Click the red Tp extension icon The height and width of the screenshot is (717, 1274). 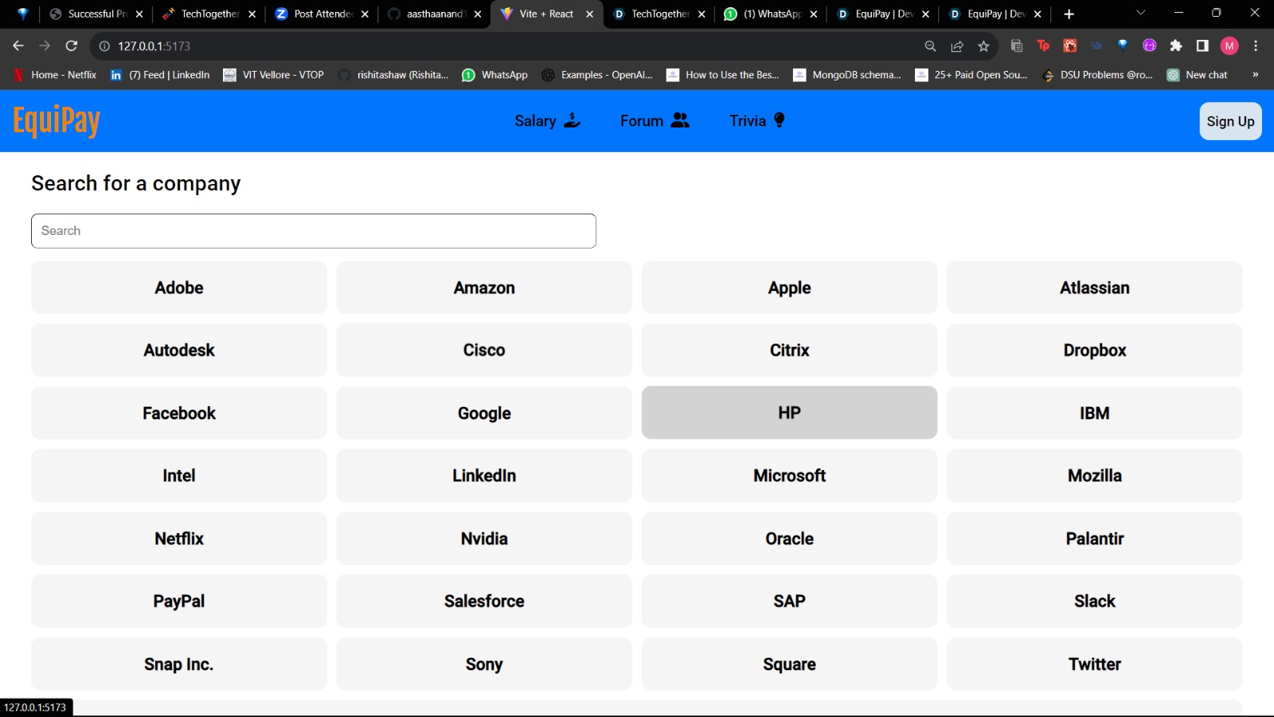[1043, 46]
